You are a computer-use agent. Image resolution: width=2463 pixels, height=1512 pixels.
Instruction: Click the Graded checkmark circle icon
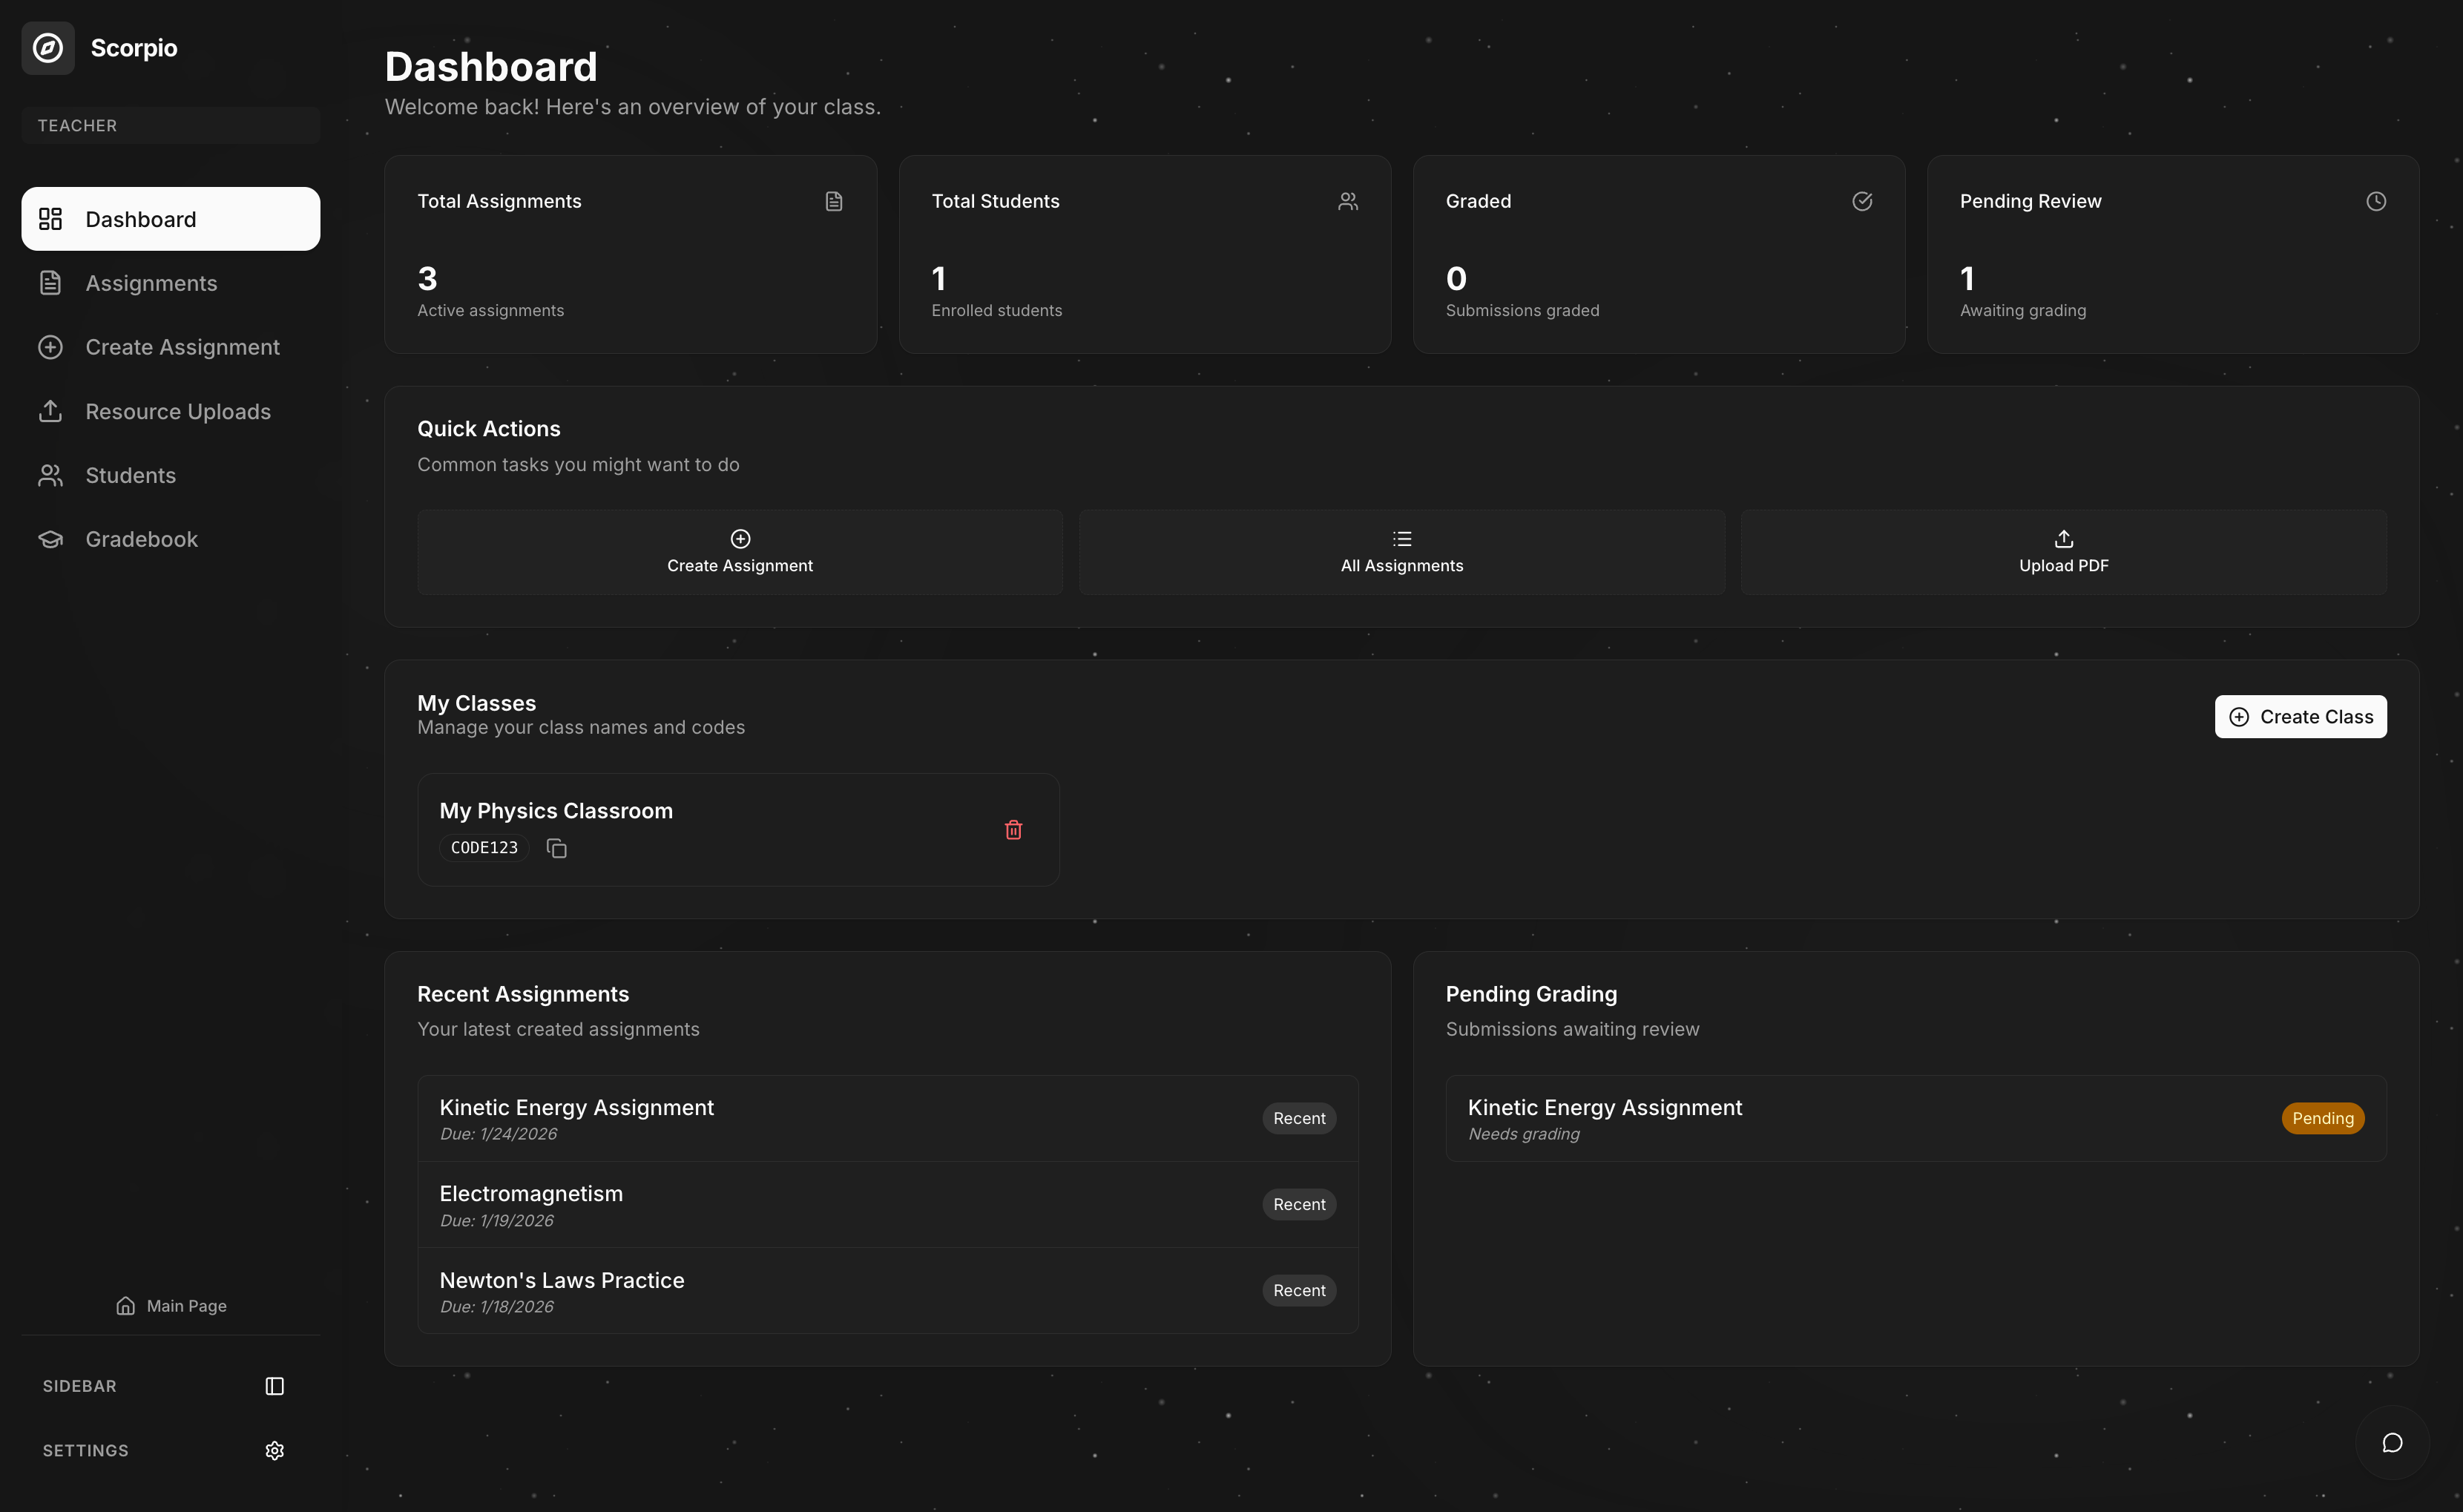coord(1862,201)
